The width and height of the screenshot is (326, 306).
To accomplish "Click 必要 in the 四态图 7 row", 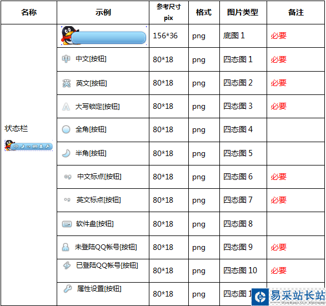I will point(279,200).
